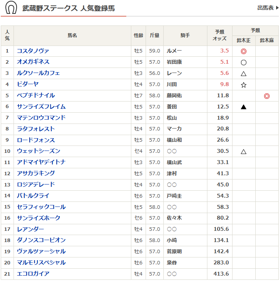Open the エコロガイア horse link
280x281 pixels.
(33, 274)
